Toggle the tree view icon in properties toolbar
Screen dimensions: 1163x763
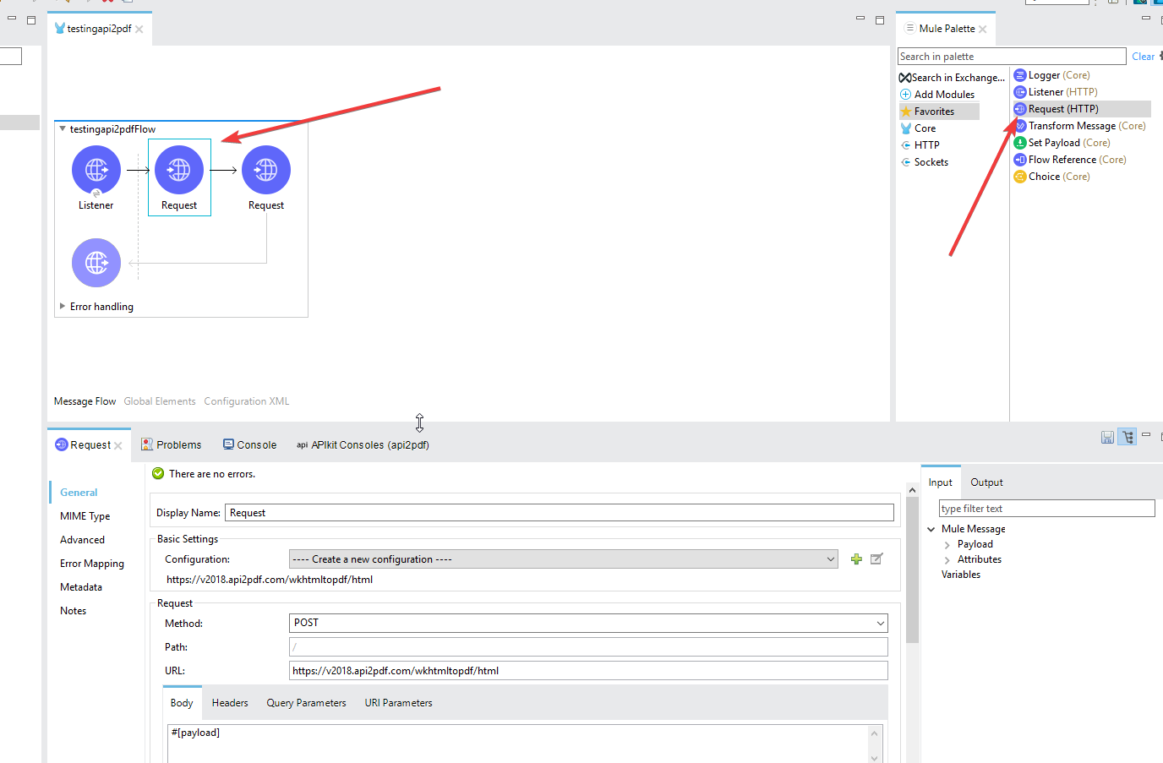coord(1128,437)
